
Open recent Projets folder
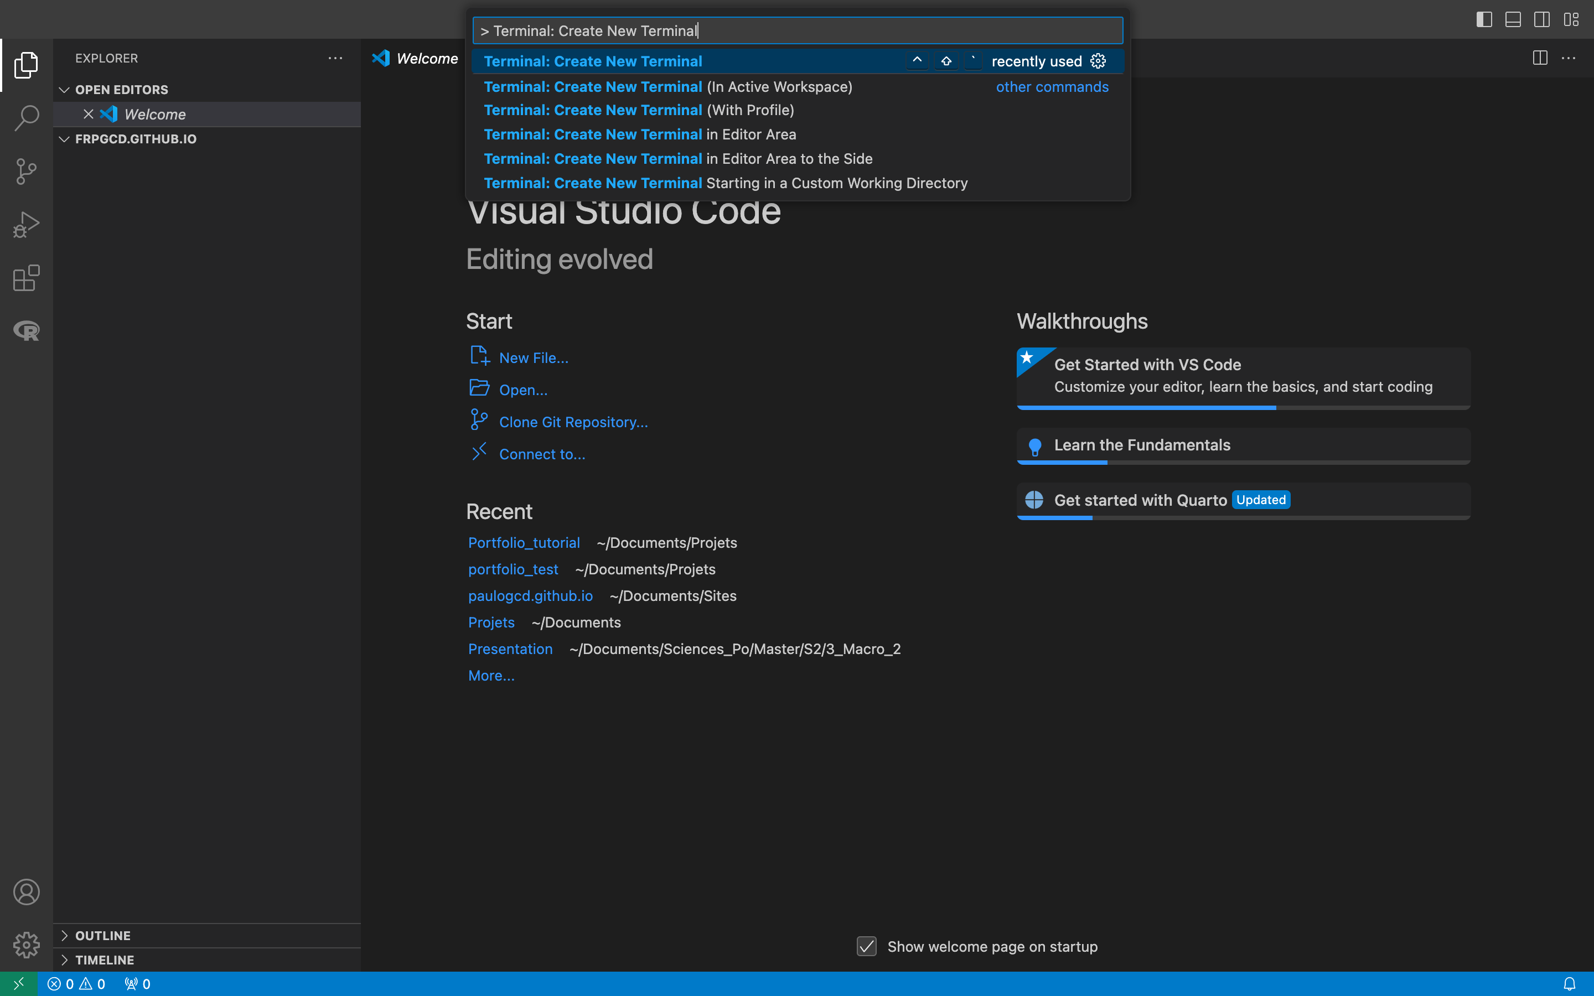[491, 622]
